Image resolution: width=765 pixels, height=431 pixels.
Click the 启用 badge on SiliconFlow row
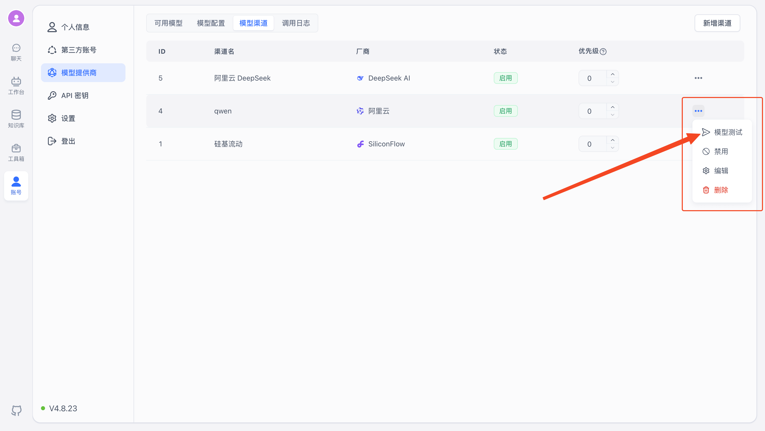pyautogui.click(x=505, y=144)
